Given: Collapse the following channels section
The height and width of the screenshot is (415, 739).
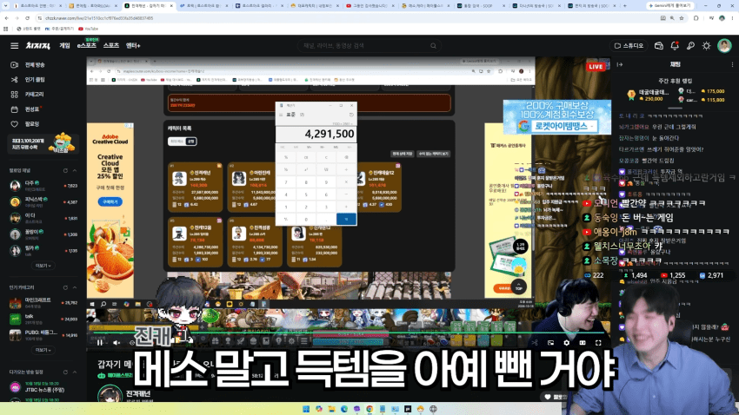Looking at the screenshot, I should point(75,170).
